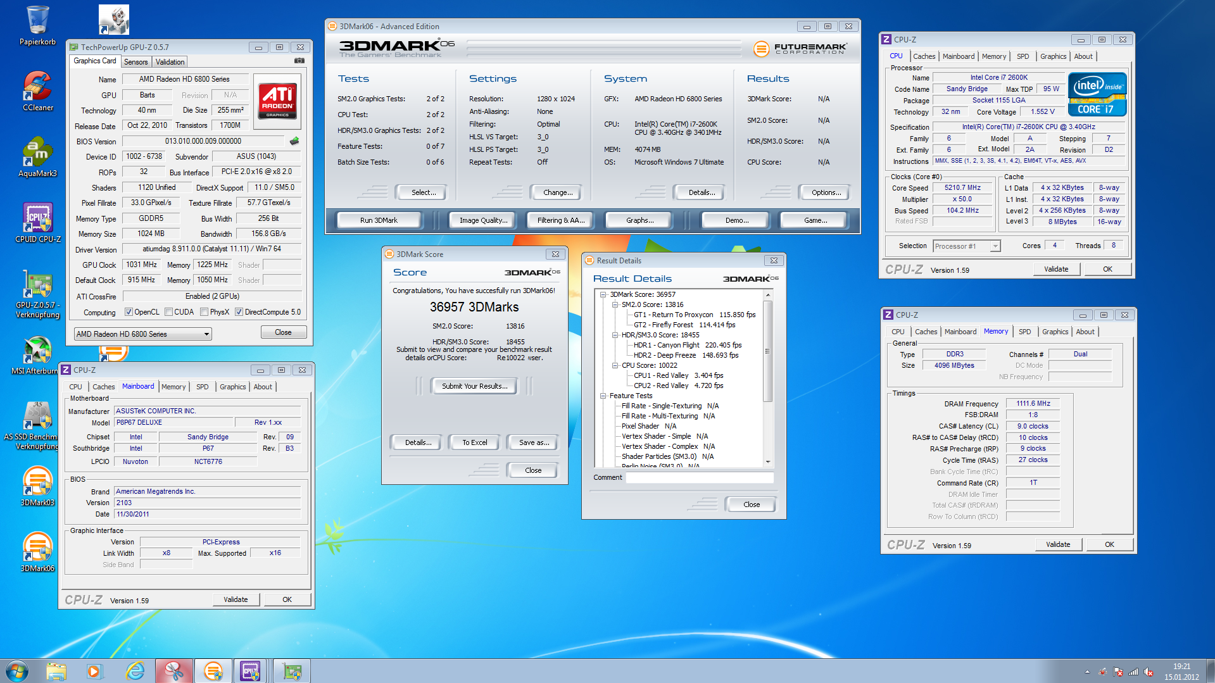Open the AquaMark3 desktop shortcut
The height and width of the screenshot is (683, 1215).
point(37,157)
